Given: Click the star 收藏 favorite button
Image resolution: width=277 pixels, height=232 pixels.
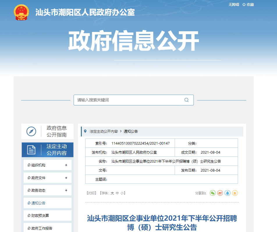Looking at the screenshot, I should pos(248,5).
